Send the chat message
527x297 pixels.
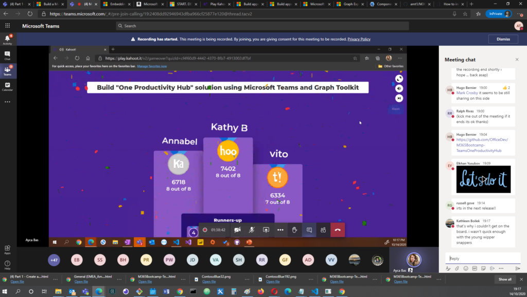pos(517,268)
